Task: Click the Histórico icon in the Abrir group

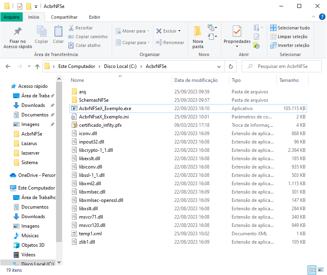Action: (x=257, y=45)
